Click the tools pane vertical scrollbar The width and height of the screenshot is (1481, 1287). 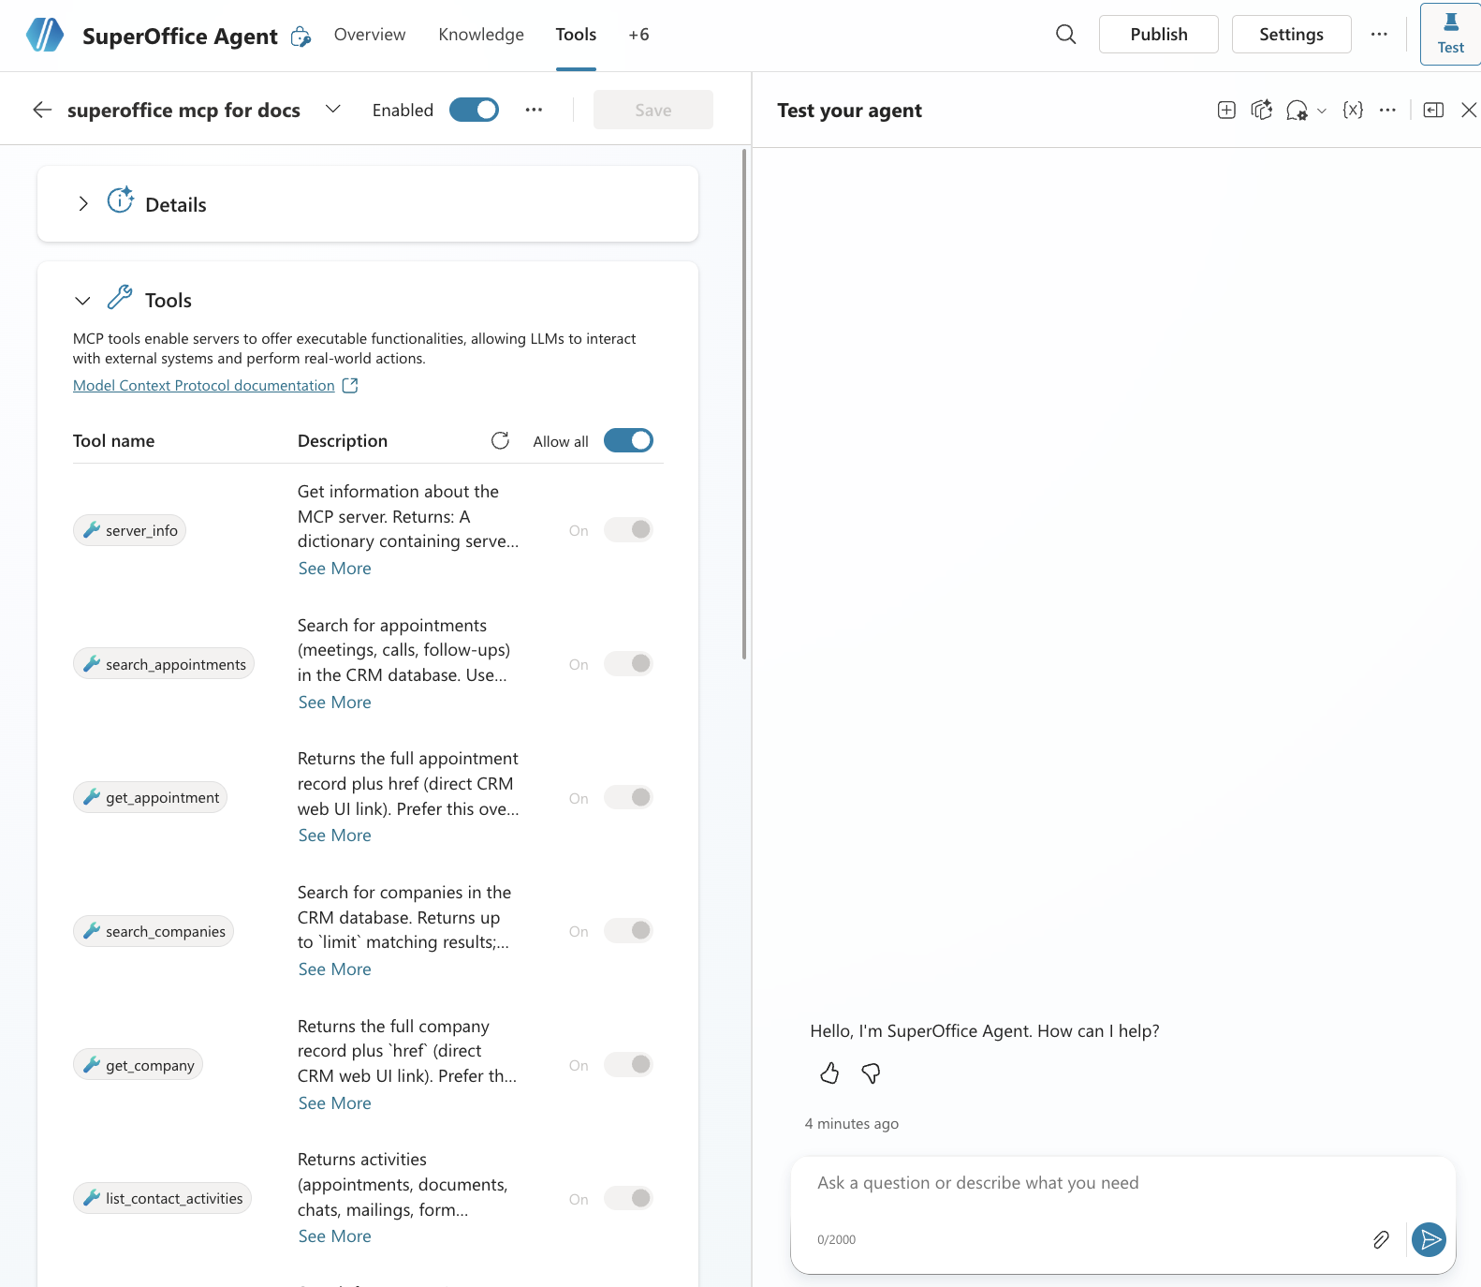[744, 403]
